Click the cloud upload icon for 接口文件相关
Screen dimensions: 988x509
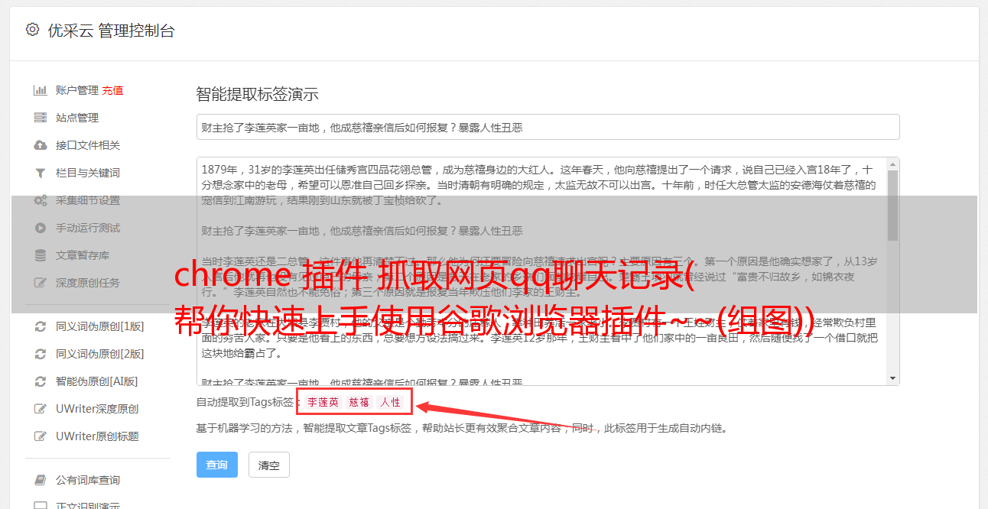coord(41,145)
